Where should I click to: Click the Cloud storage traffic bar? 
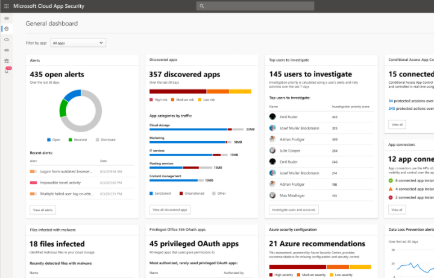point(197,129)
